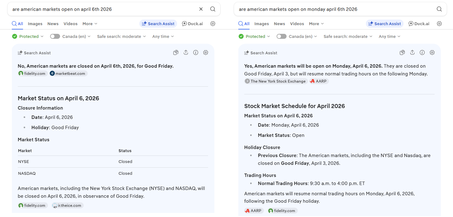This screenshot has width=453, height=217.
Task: Open Duck.ai in left window
Action: pyautogui.click(x=192, y=24)
